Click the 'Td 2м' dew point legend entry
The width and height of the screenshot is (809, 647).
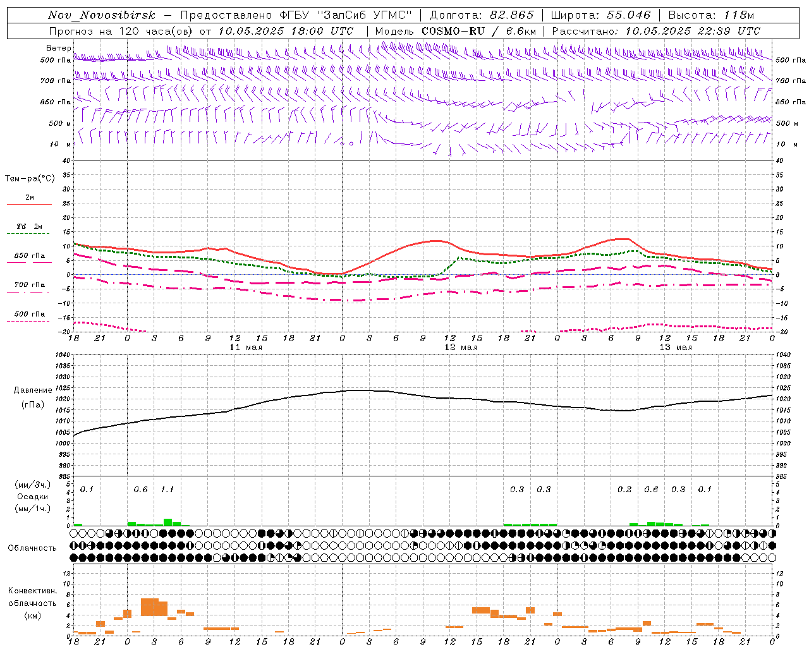click(x=30, y=226)
